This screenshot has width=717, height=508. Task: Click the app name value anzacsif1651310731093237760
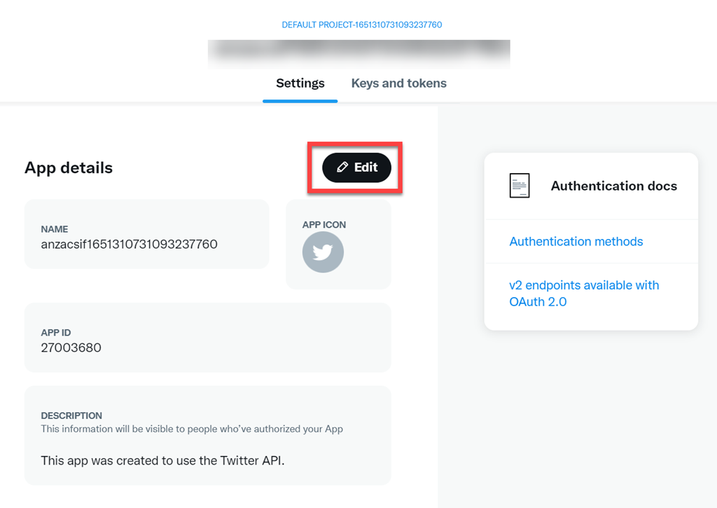129,245
